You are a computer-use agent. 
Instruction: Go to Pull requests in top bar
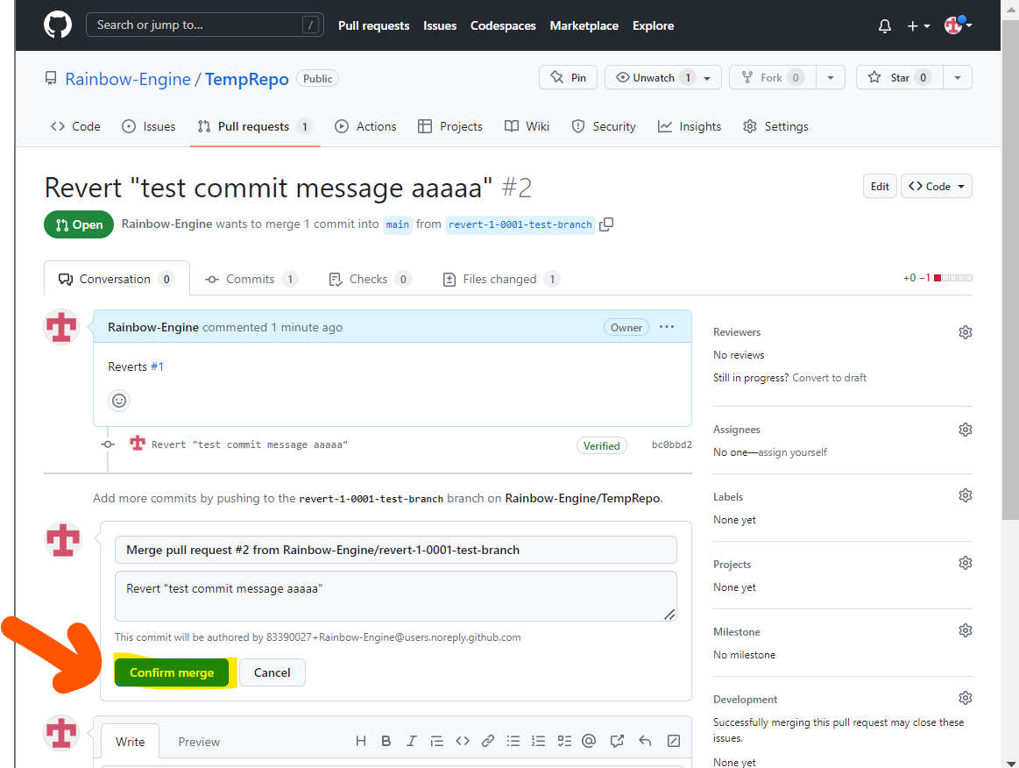[373, 26]
